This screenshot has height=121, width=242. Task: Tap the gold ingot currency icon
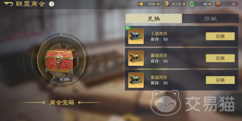141,4
